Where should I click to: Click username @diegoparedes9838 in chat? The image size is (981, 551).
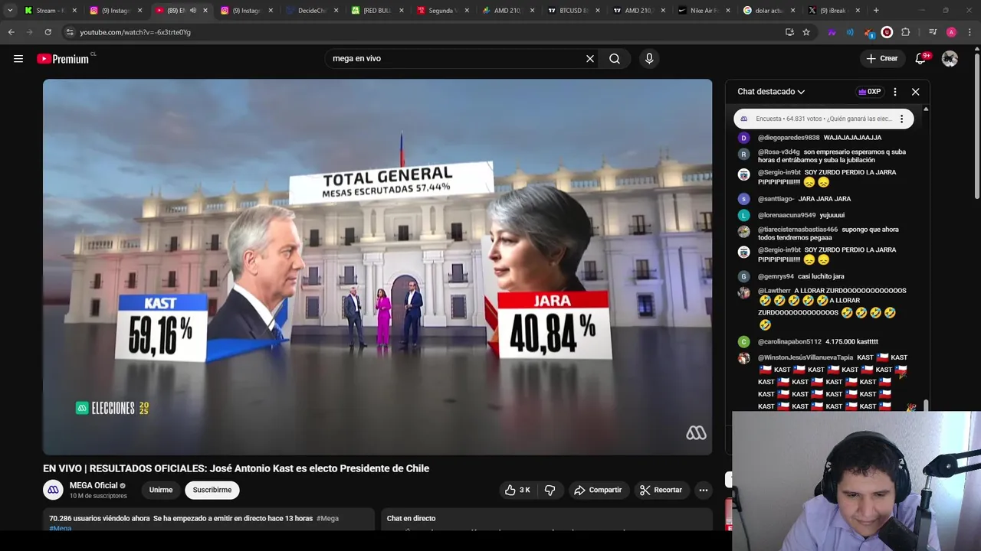coord(789,138)
